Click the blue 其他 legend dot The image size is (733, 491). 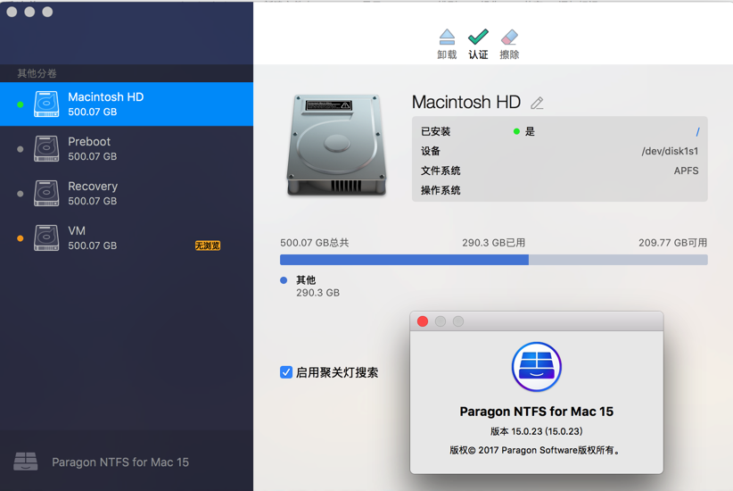284,280
